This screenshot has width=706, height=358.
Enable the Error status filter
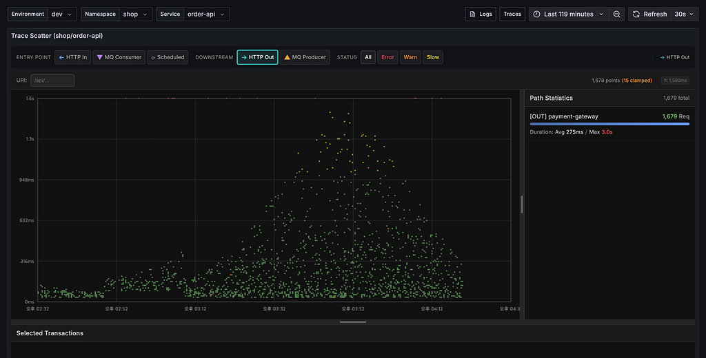387,57
